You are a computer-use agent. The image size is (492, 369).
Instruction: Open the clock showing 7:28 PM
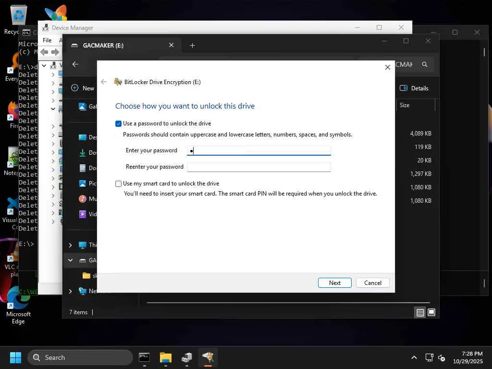tap(467, 357)
